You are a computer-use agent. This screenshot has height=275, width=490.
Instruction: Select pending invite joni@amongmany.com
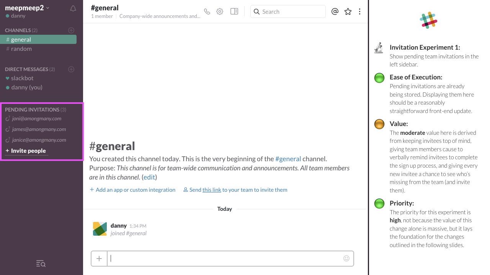33,118
